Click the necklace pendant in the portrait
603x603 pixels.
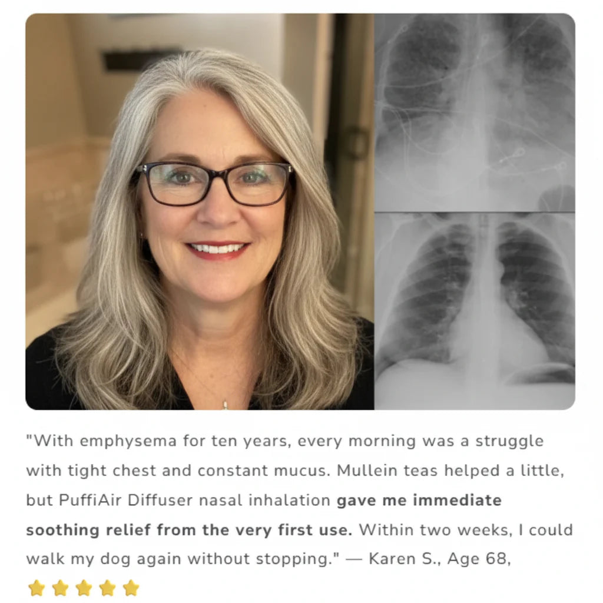[225, 405]
